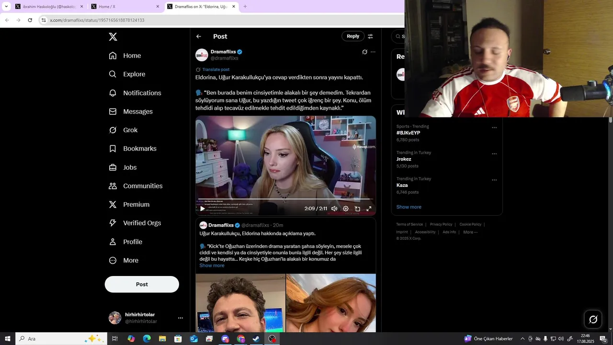This screenshot has height=345, width=613.
Task: Click the video progress bar
Action: pyautogui.click(x=285, y=198)
